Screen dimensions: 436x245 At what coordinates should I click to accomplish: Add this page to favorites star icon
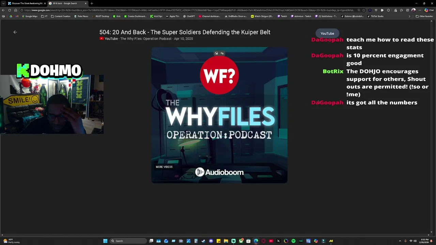(x=364, y=10)
